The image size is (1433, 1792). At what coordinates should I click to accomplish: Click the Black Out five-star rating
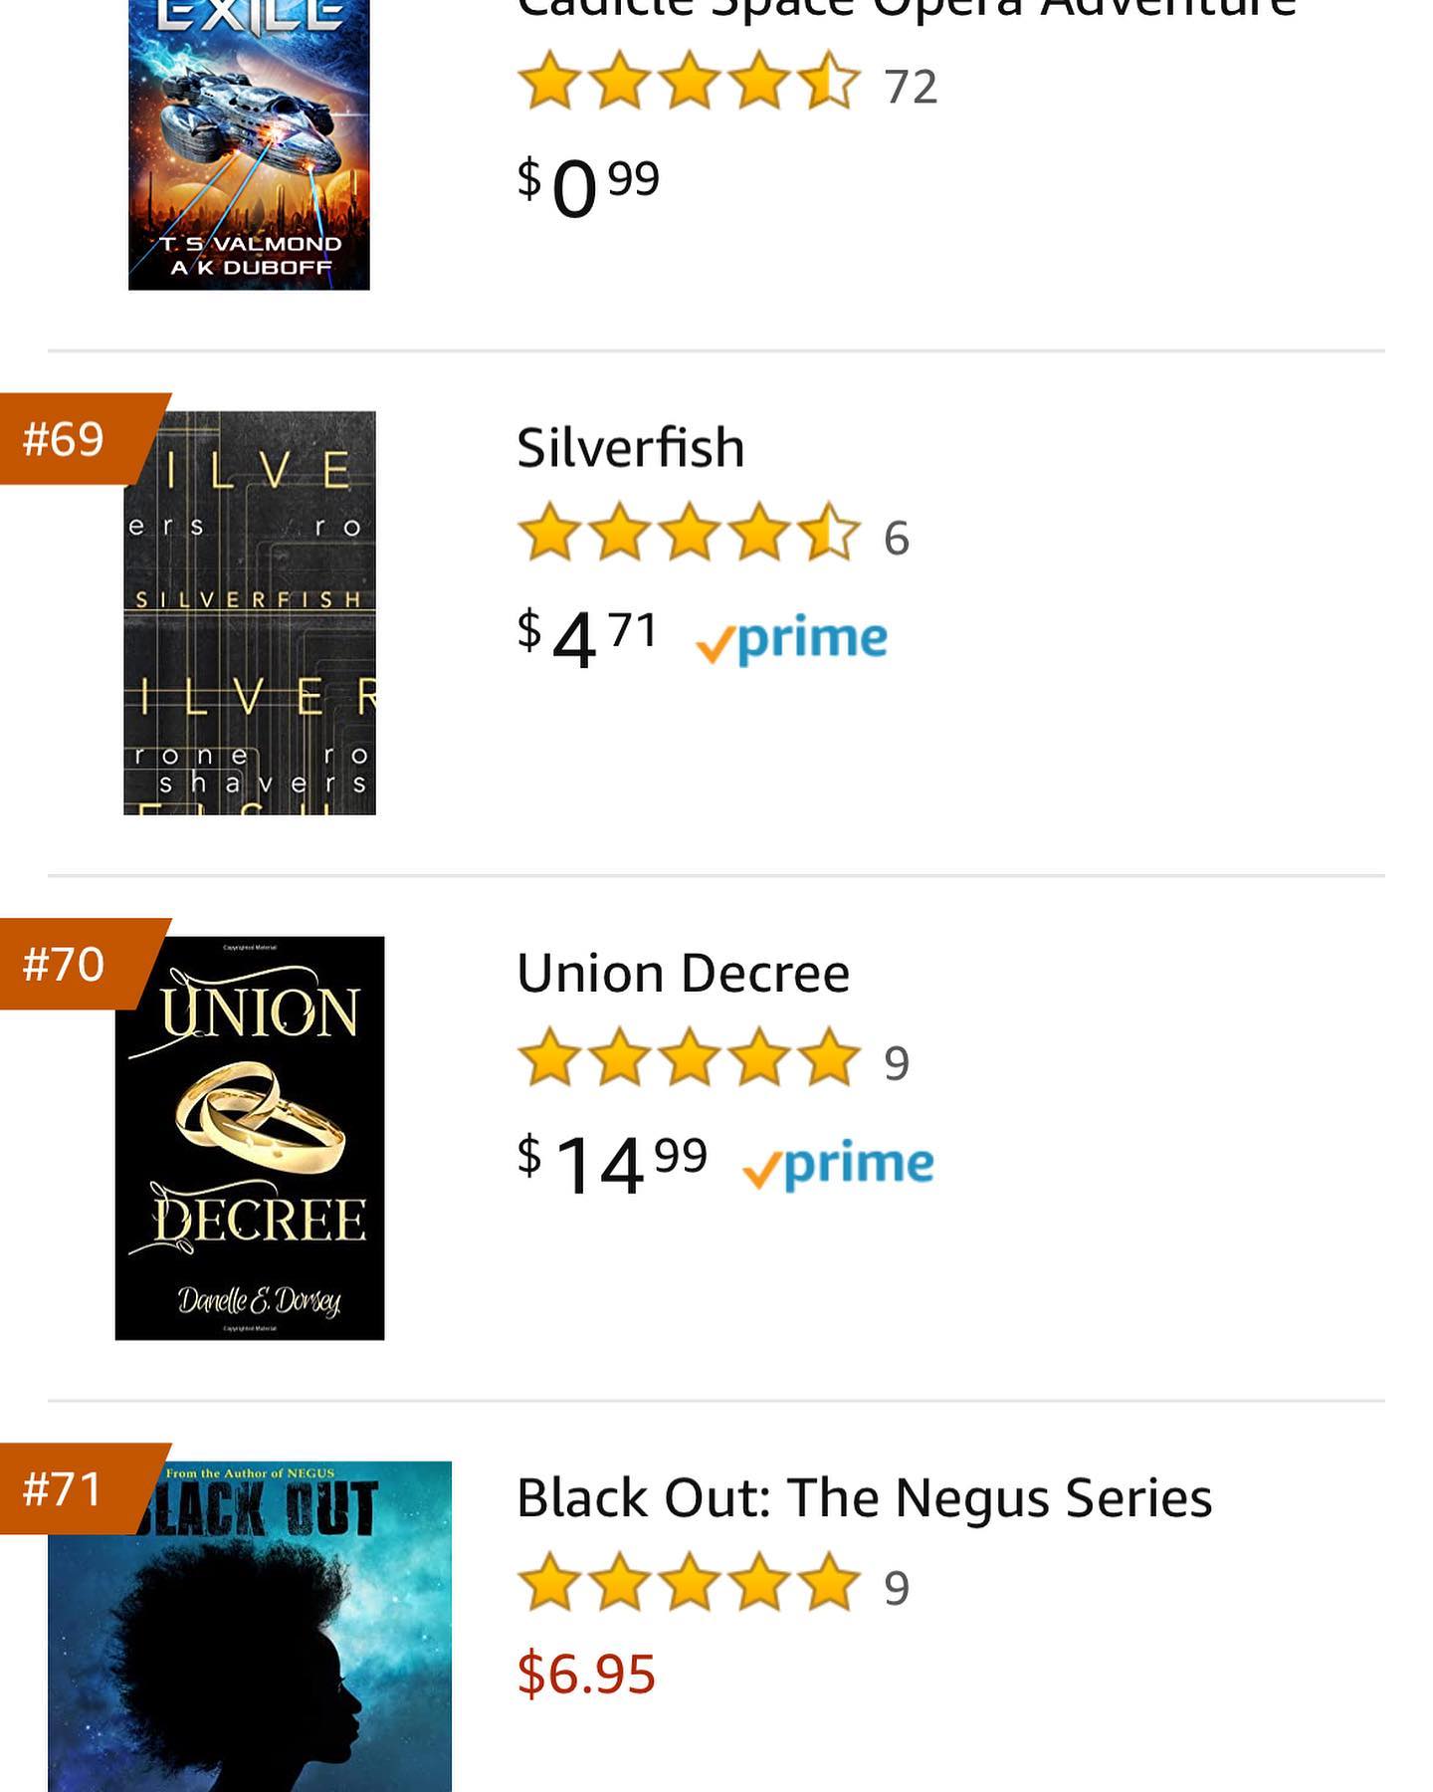click(x=689, y=1583)
